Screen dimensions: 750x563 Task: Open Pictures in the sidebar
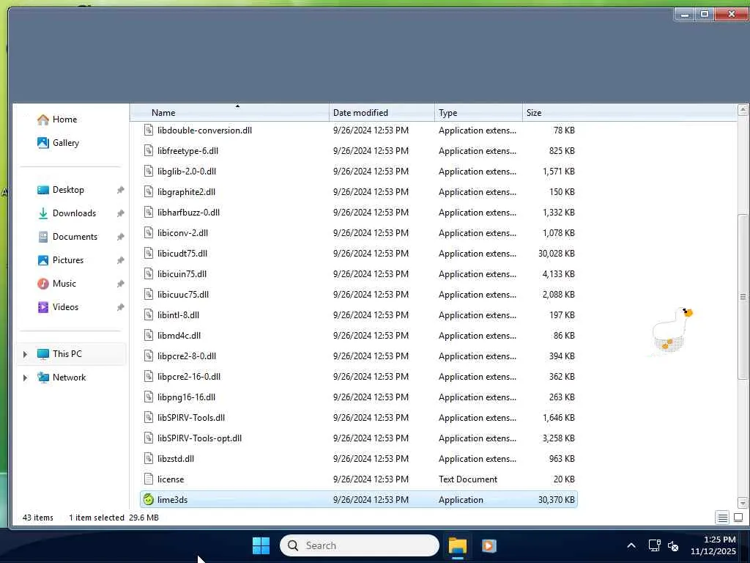pyautogui.click(x=60, y=260)
